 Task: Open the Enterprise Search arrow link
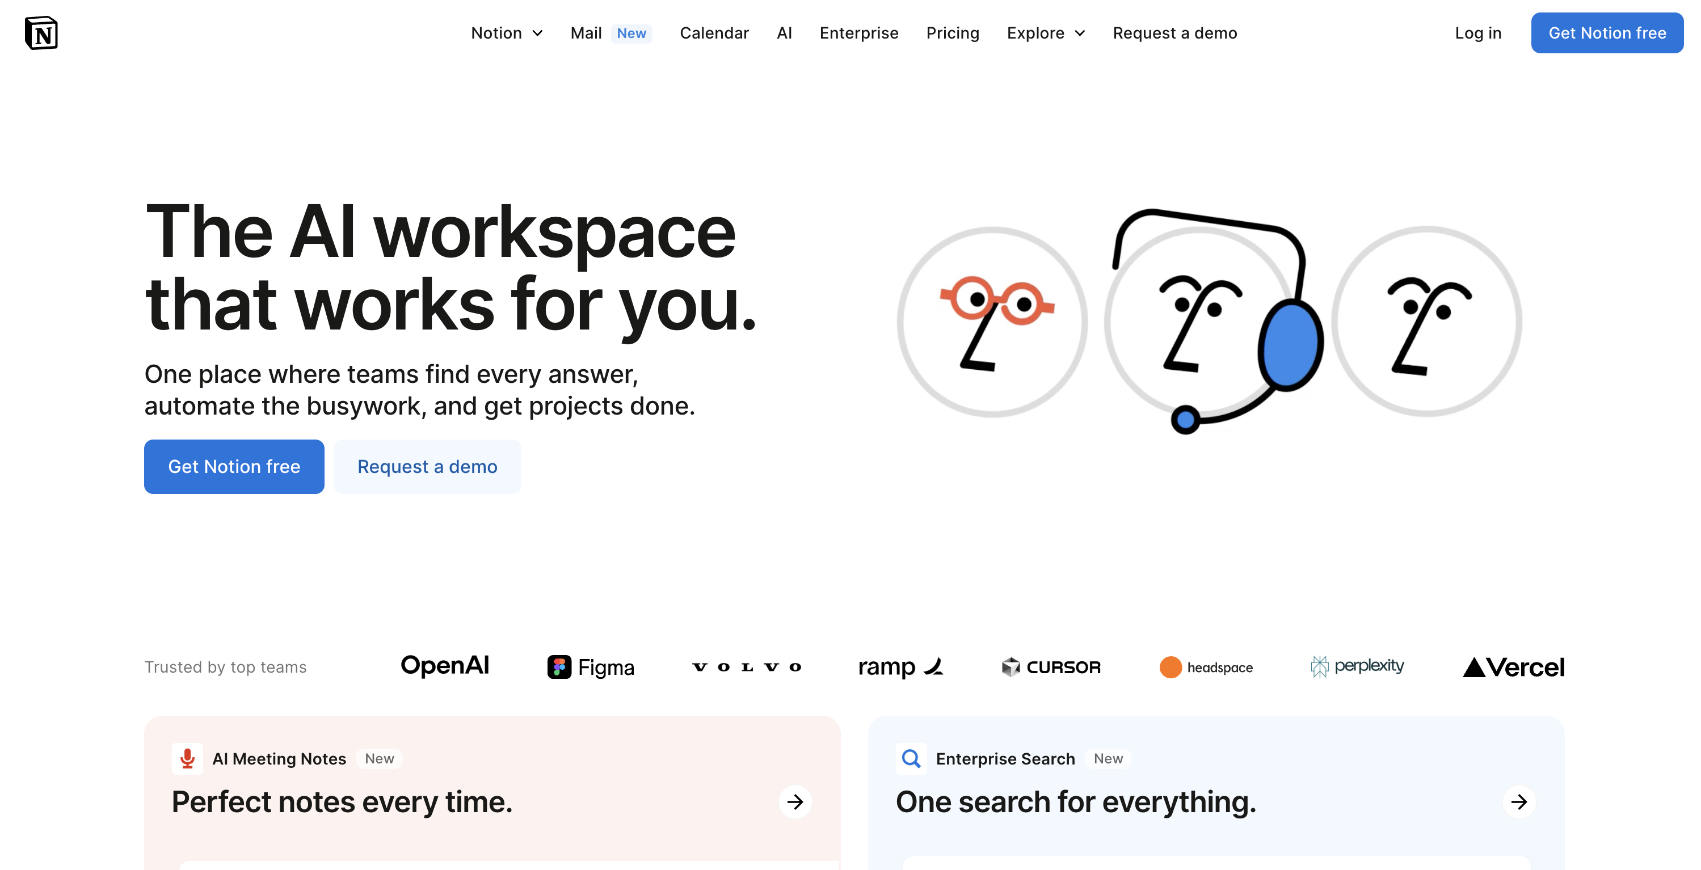point(1519,802)
